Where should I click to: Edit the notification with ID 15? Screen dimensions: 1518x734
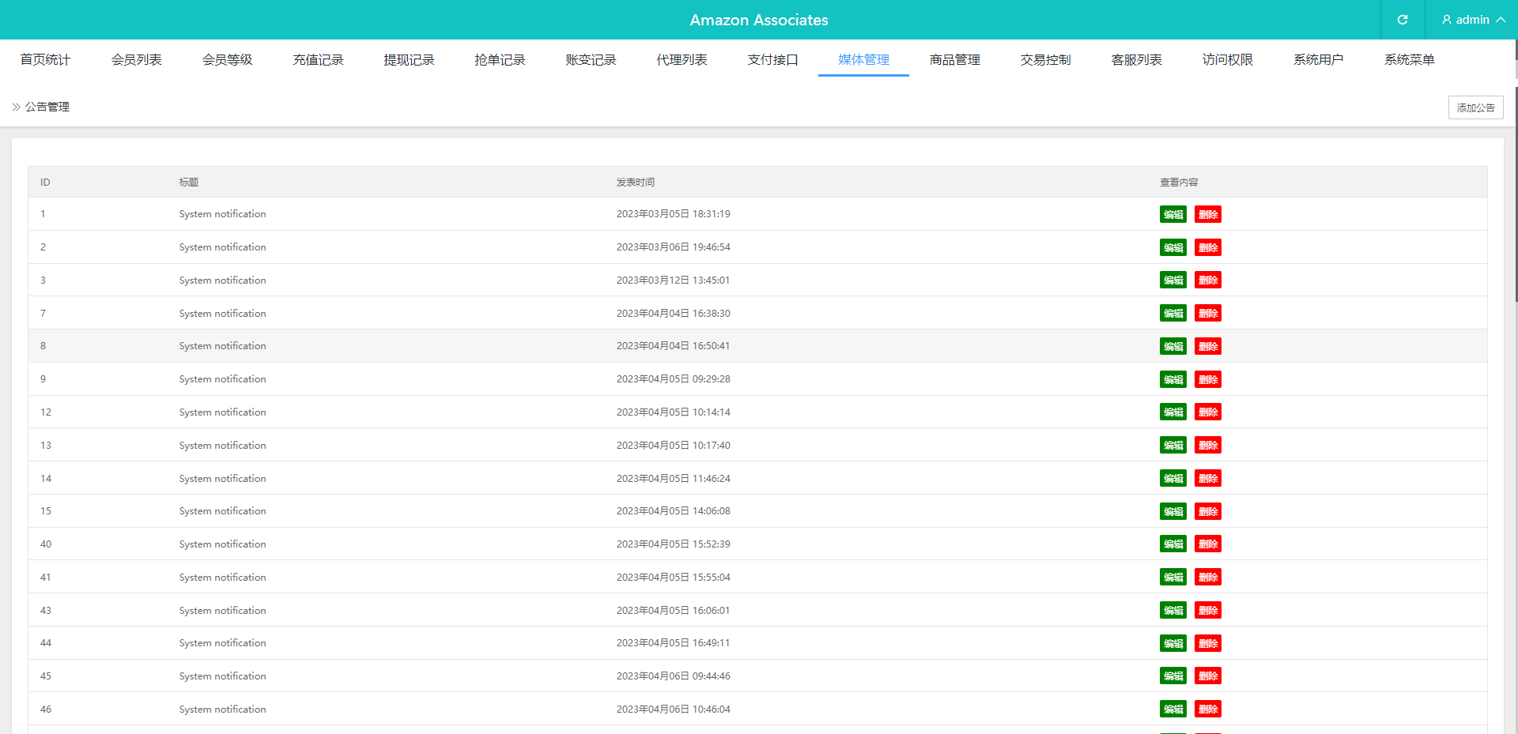tap(1172, 512)
